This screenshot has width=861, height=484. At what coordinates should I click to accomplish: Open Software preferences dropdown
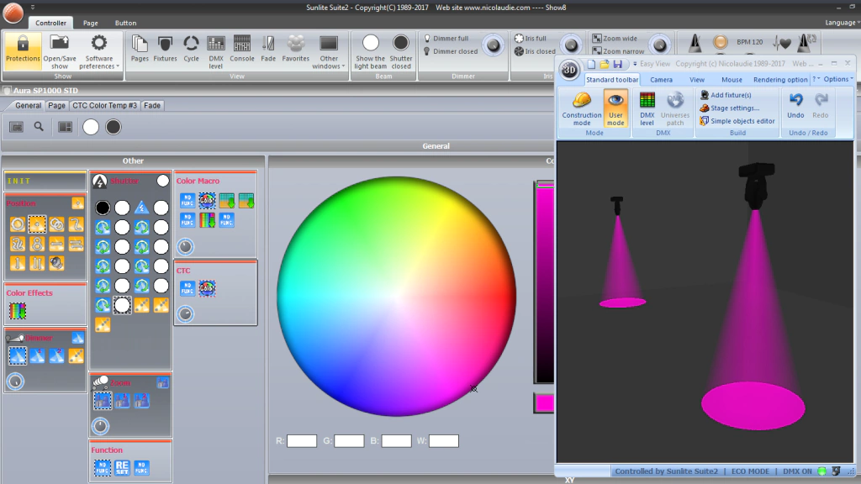[99, 50]
